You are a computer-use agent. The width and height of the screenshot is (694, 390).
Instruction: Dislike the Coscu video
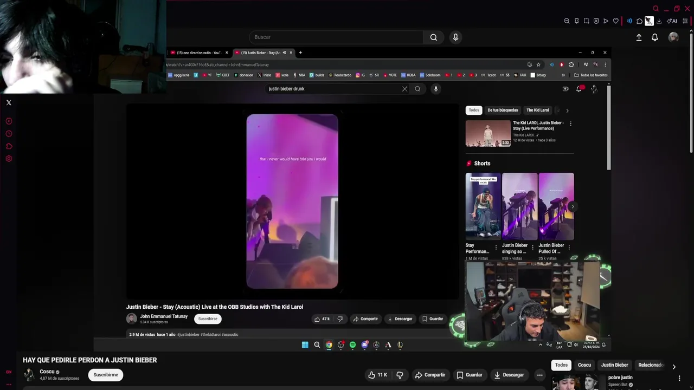400,375
